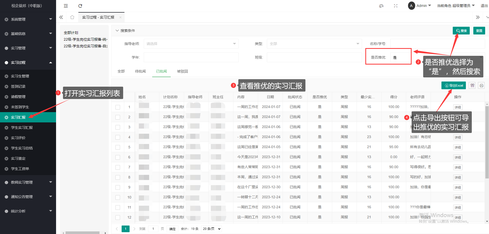Expand the 类型 dropdown
This screenshot has width=489, height=234.
click(x=314, y=44)
